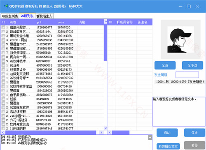206x150 pixels.
Task: Close the QQ群发器 window
Action: [x=197, y=6]
